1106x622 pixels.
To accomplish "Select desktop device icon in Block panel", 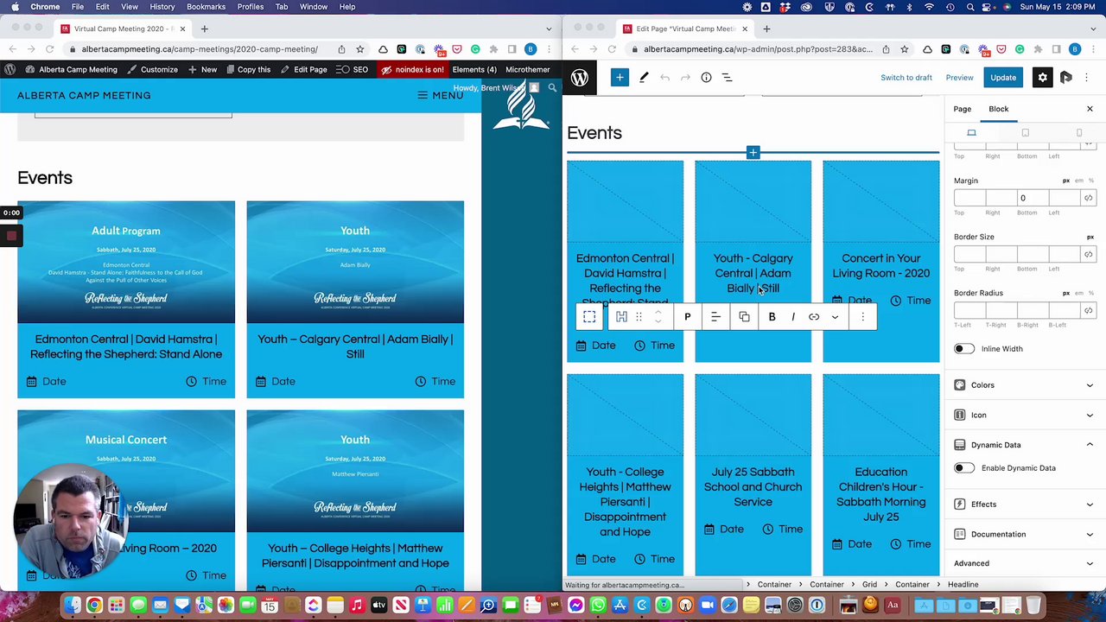I will [x=971, y=133].
